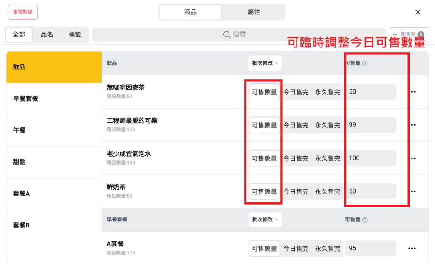This screenshot has width=435, height=271.
Task: Select 午餐 category in sidebar
Action: [x=54, y=130]
